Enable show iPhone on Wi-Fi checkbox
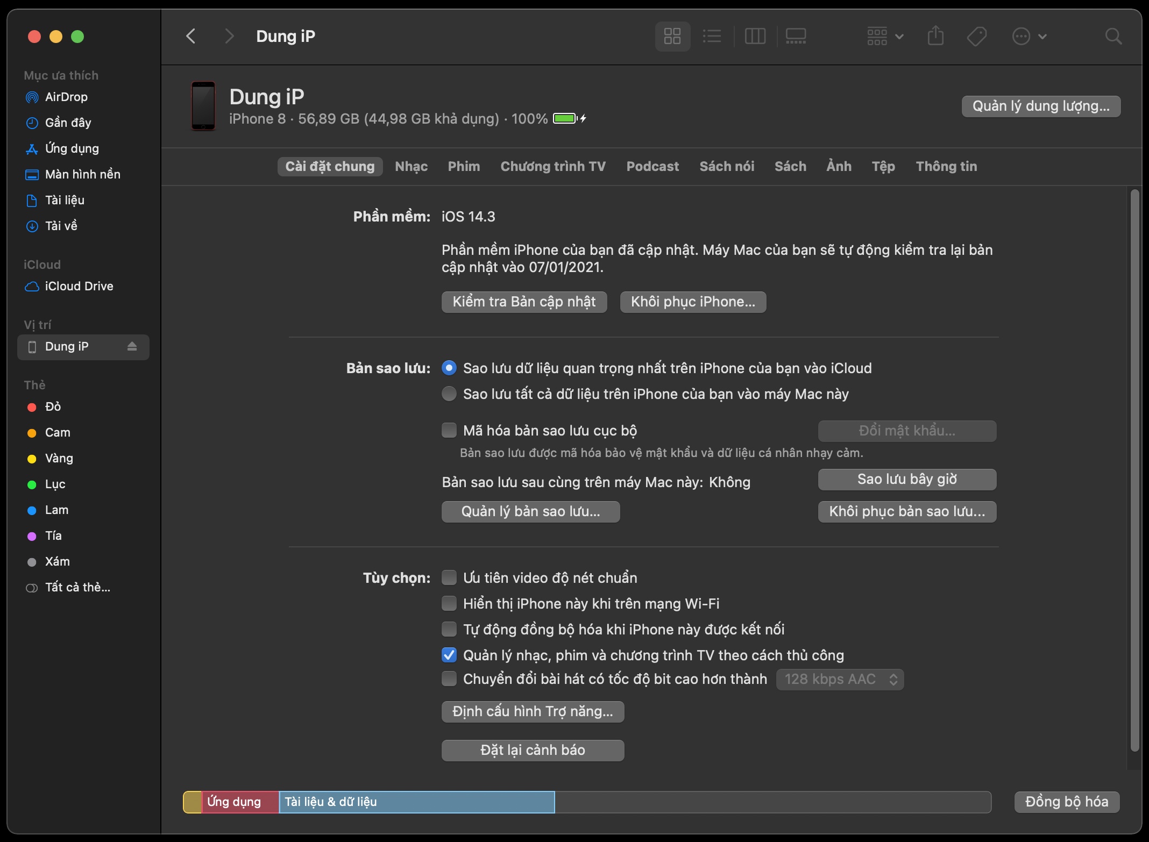The height and width of the screenshot is (842, 1149). pos(449,604)
